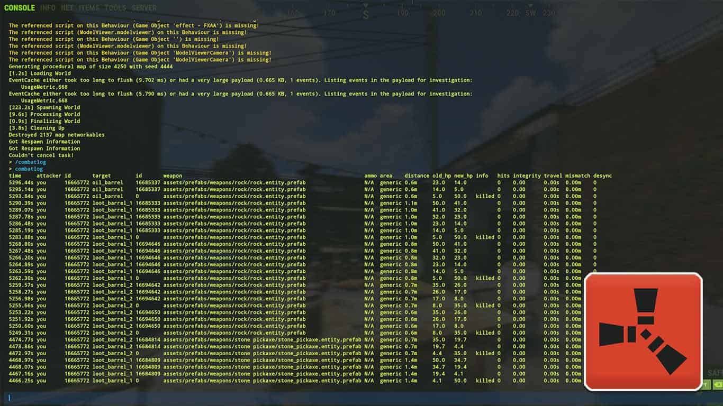Select the '/combatlog' command entry
723x406 pixels.
point(30,162)
